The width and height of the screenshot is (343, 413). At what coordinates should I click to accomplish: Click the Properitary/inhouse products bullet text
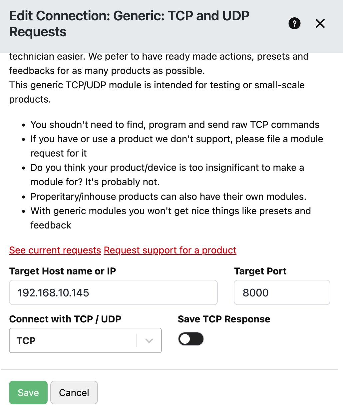click(168, 197)
